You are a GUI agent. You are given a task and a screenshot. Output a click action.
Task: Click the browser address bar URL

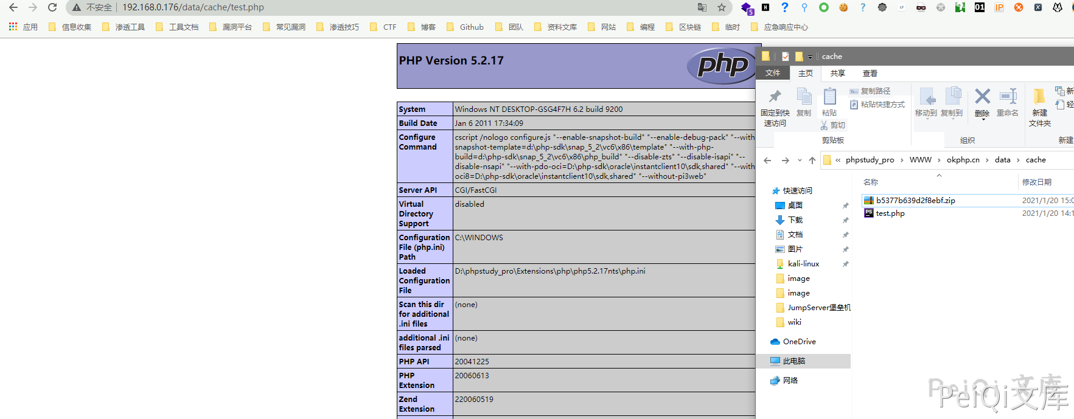pos(193,7)
